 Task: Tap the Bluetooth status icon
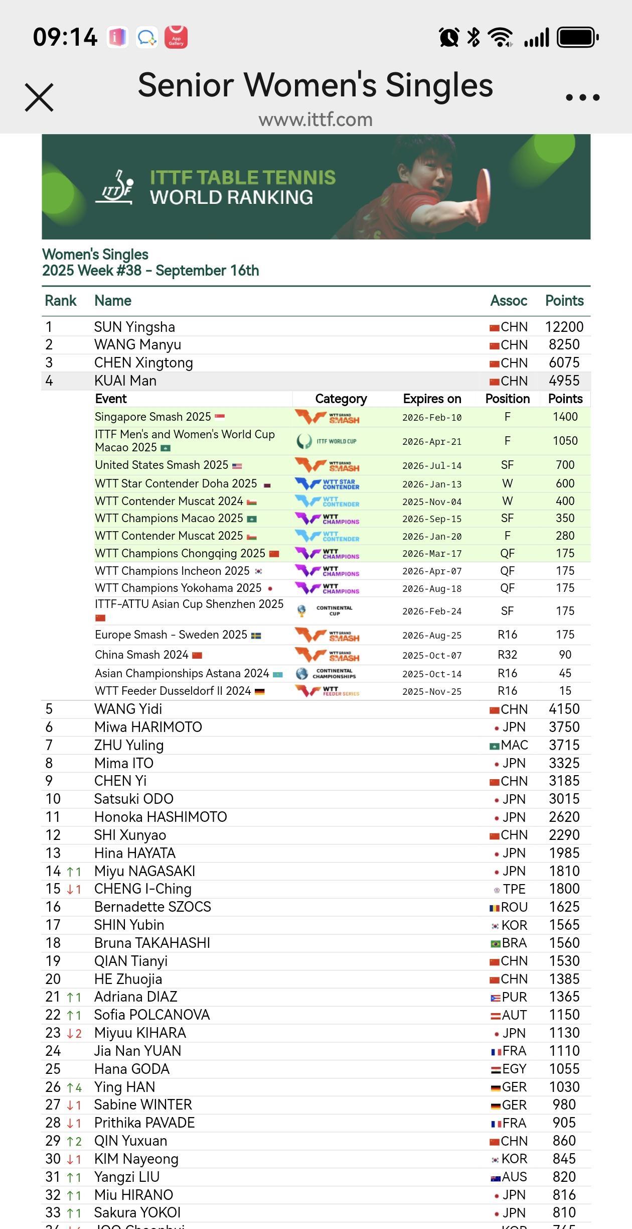click(473, 37)
